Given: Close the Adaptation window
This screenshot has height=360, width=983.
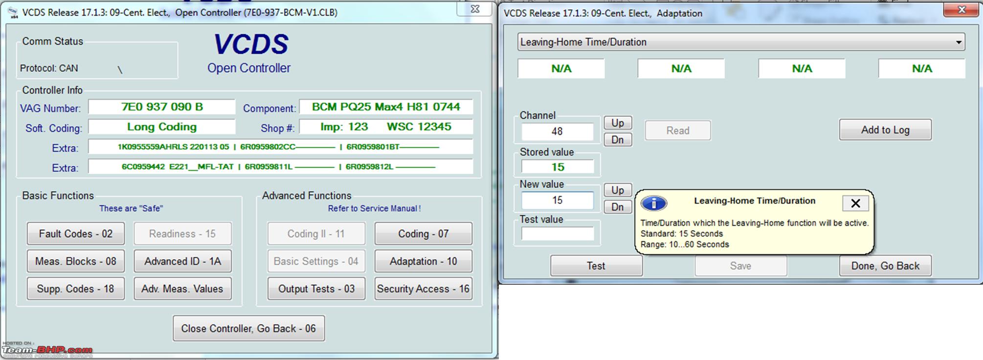Looking at the screenshot, I should click(961, 9).
